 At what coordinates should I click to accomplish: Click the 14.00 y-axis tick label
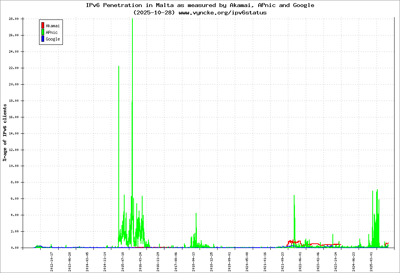pyautogui.click(x=14, y=133)
